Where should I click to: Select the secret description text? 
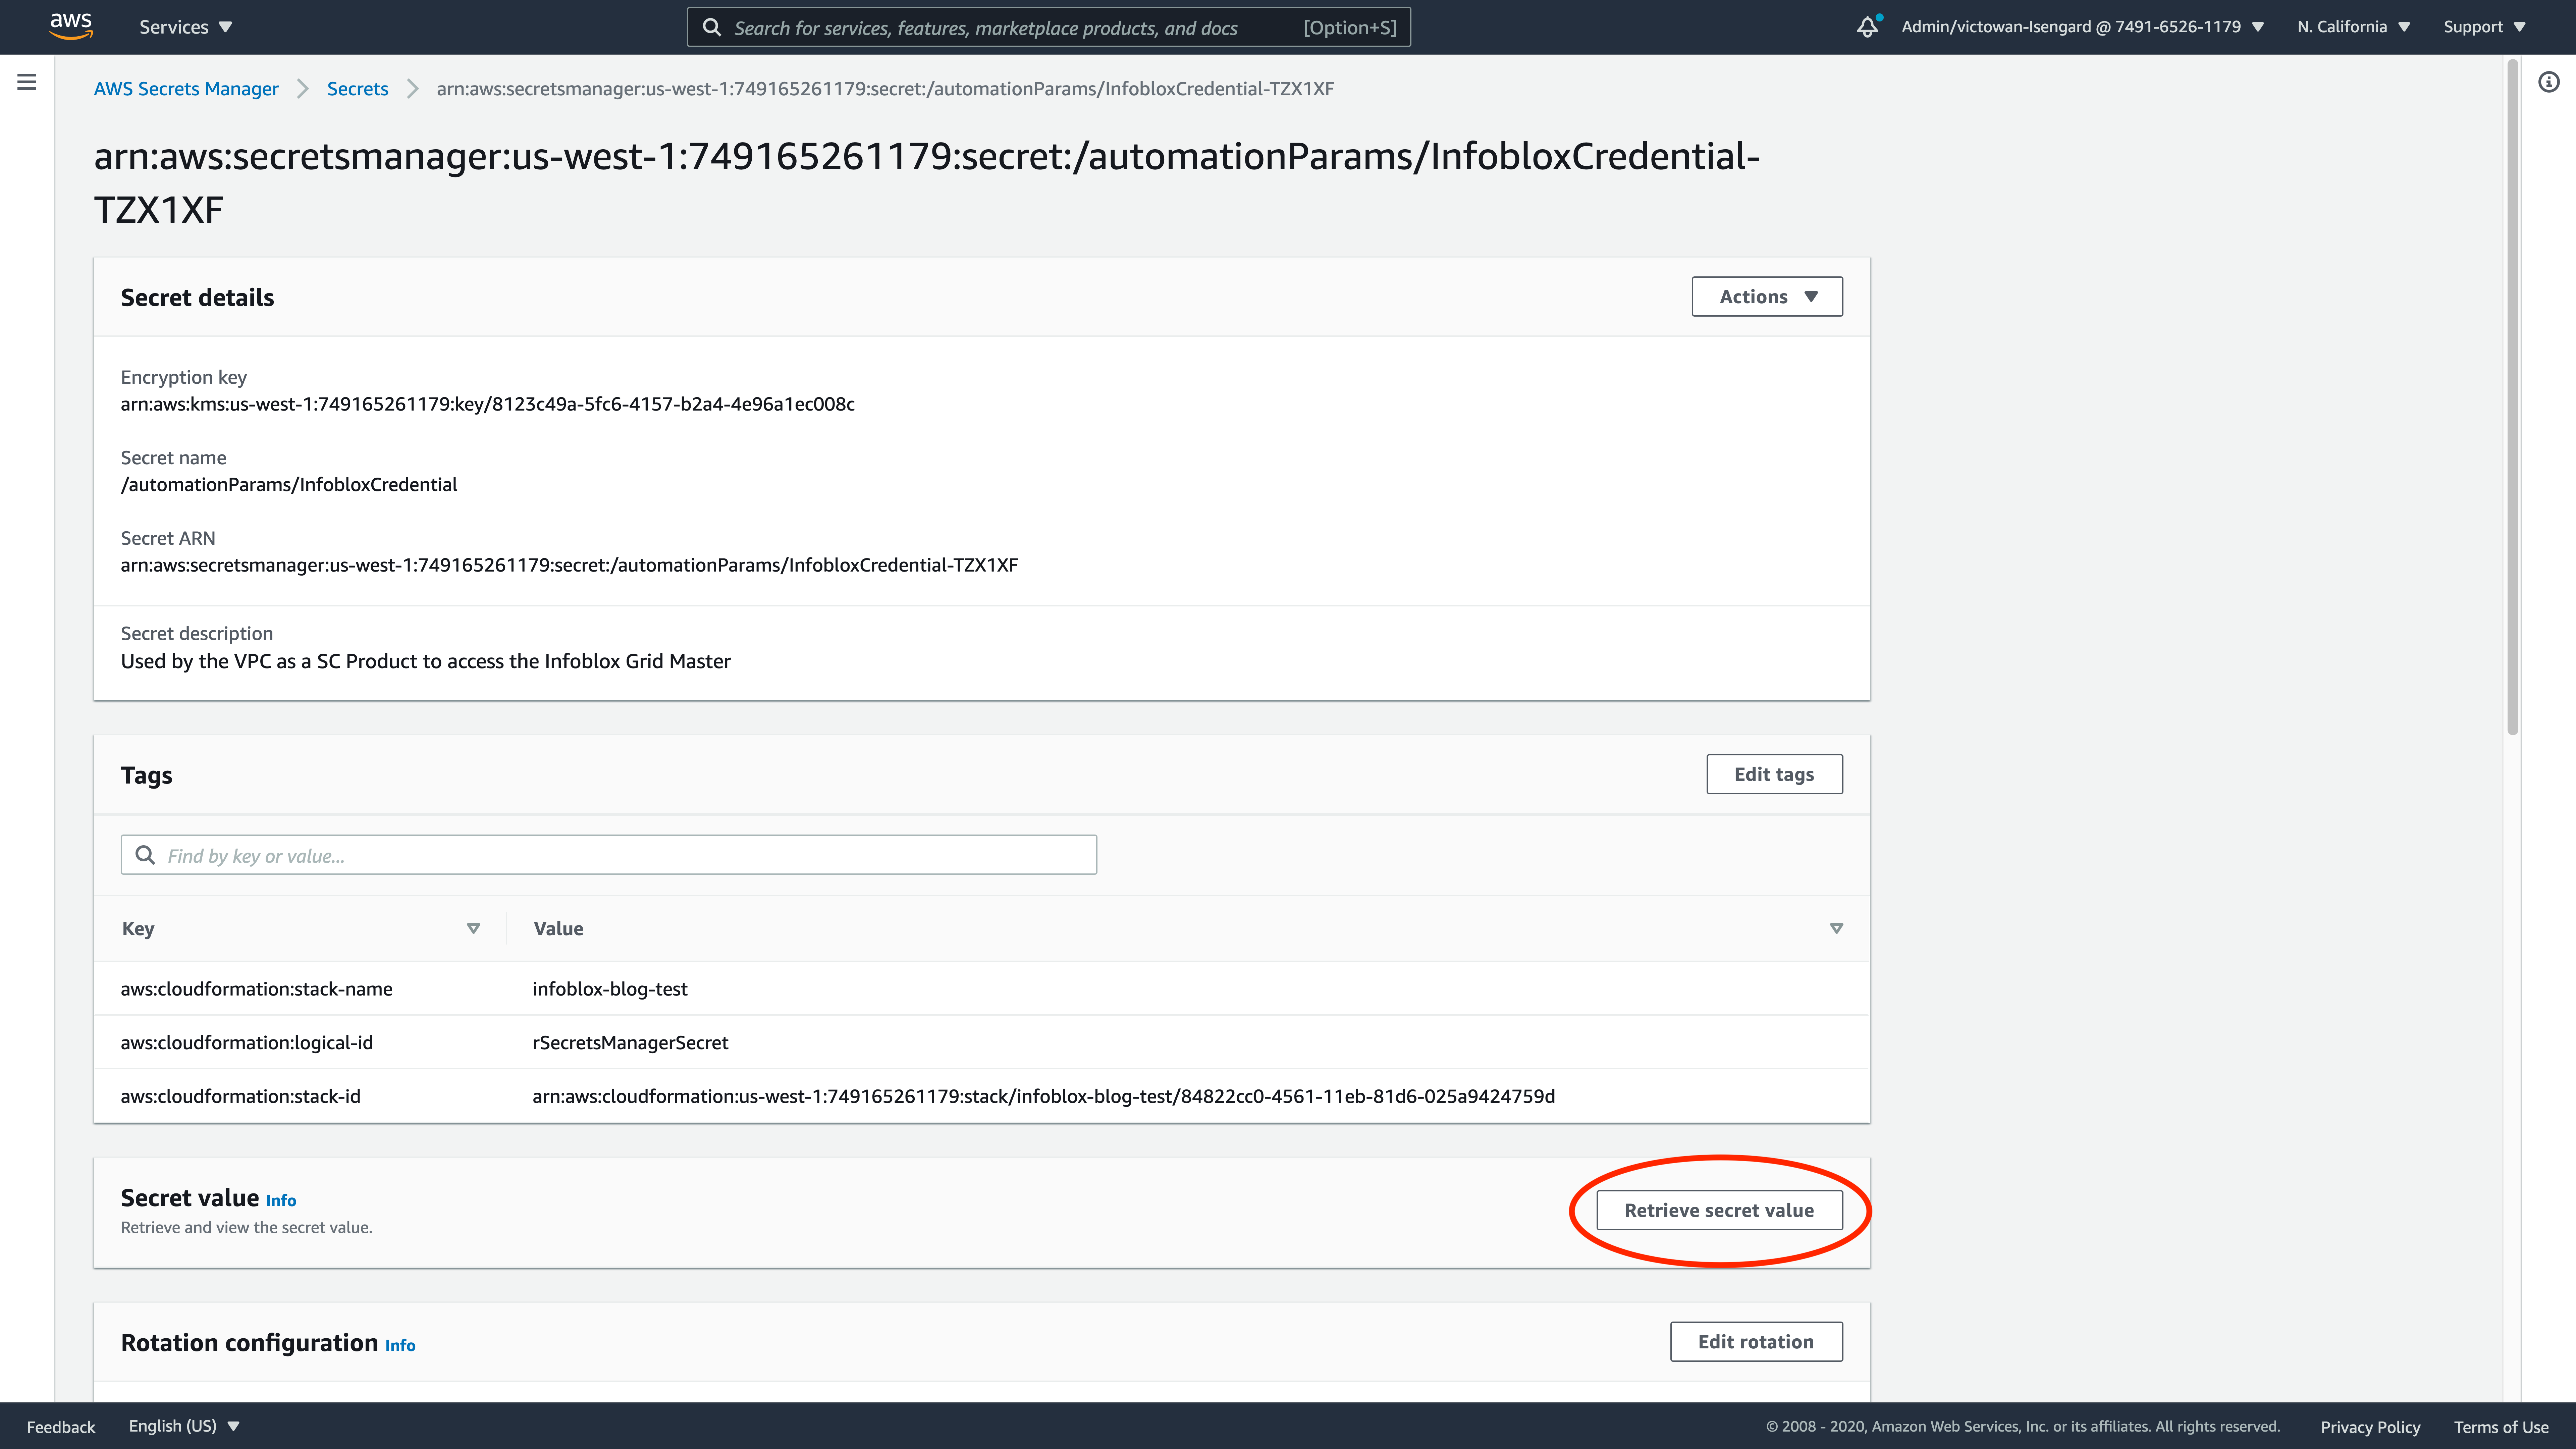click(426, 661)
